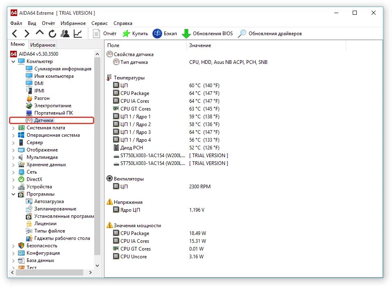Click the sidebar horizontal scroll right arrow
392x287 pixels.
90,273
